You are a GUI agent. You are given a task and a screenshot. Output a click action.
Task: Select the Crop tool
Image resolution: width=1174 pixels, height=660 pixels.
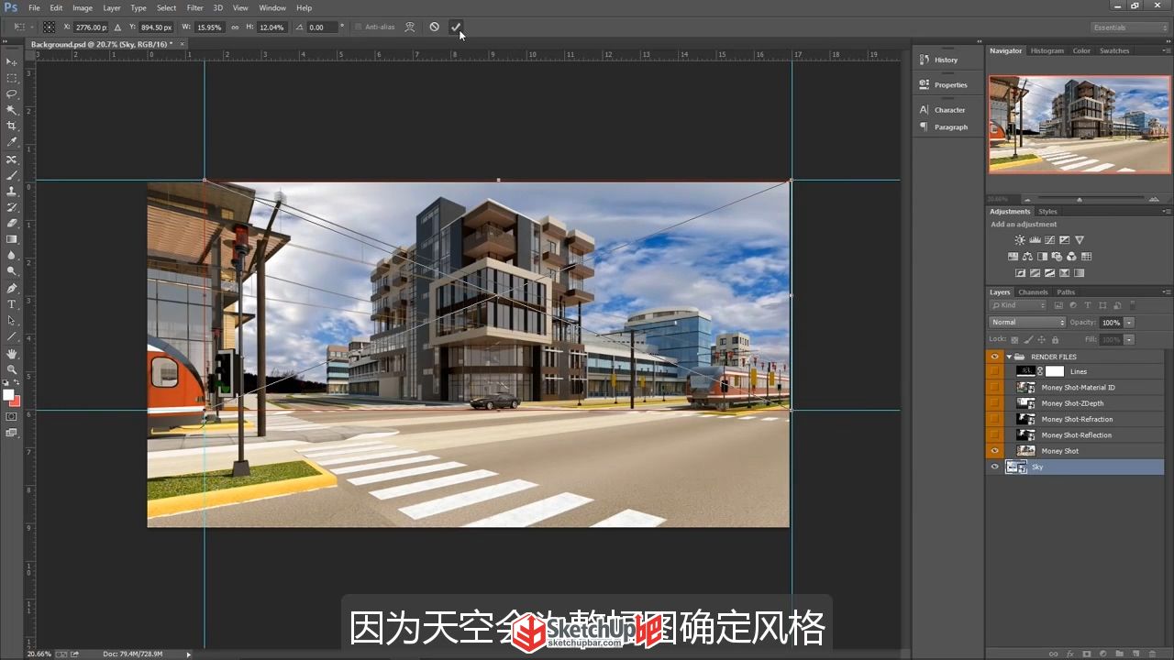pos(12,126)
